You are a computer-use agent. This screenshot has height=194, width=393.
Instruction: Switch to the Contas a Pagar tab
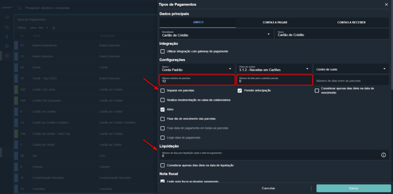(275, 23)
